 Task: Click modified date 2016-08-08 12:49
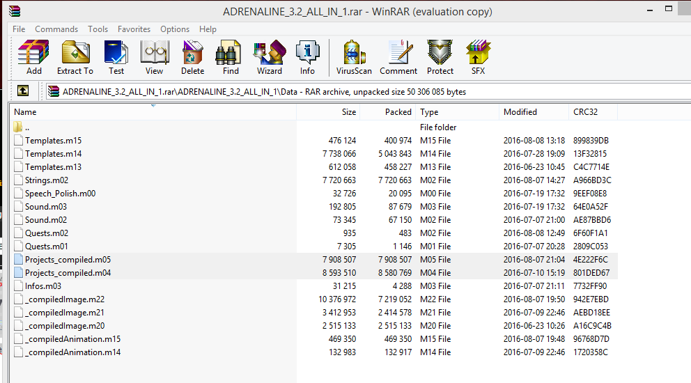pos(534,233)
